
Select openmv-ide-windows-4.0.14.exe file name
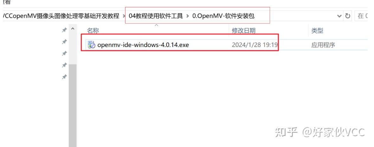[143, 45]
